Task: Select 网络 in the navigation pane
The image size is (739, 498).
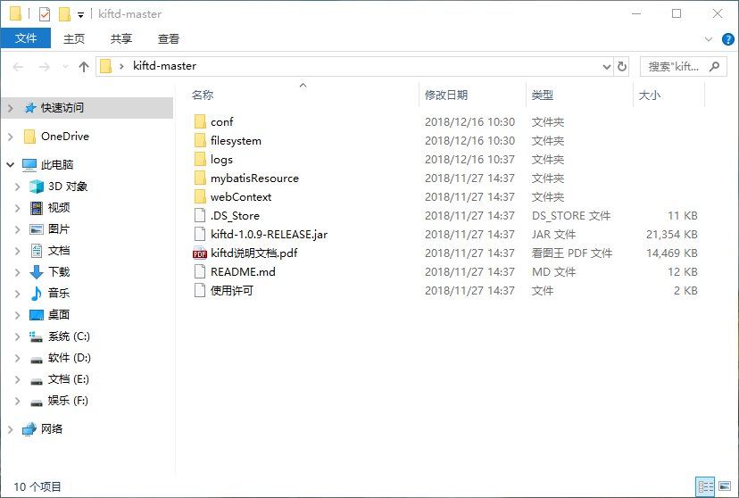Action: point(52,429)
